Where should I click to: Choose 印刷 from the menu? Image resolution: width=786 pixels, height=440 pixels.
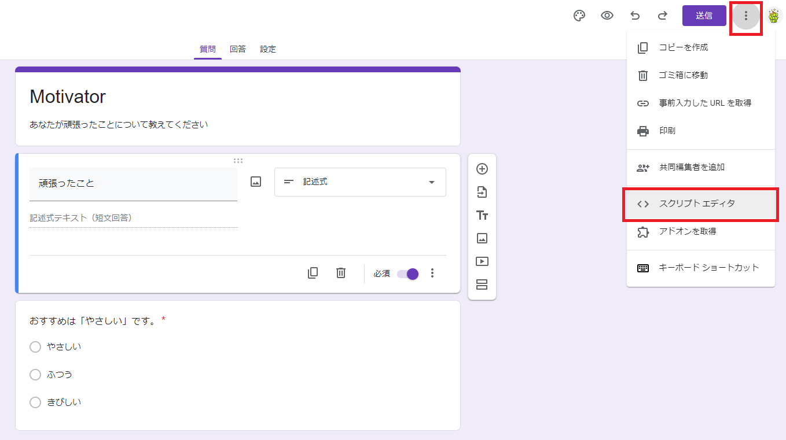[701, 131]
